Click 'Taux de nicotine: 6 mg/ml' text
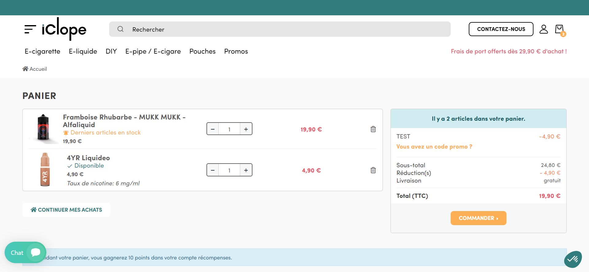Screen dimensions: 589x272 tap(103, 183)
